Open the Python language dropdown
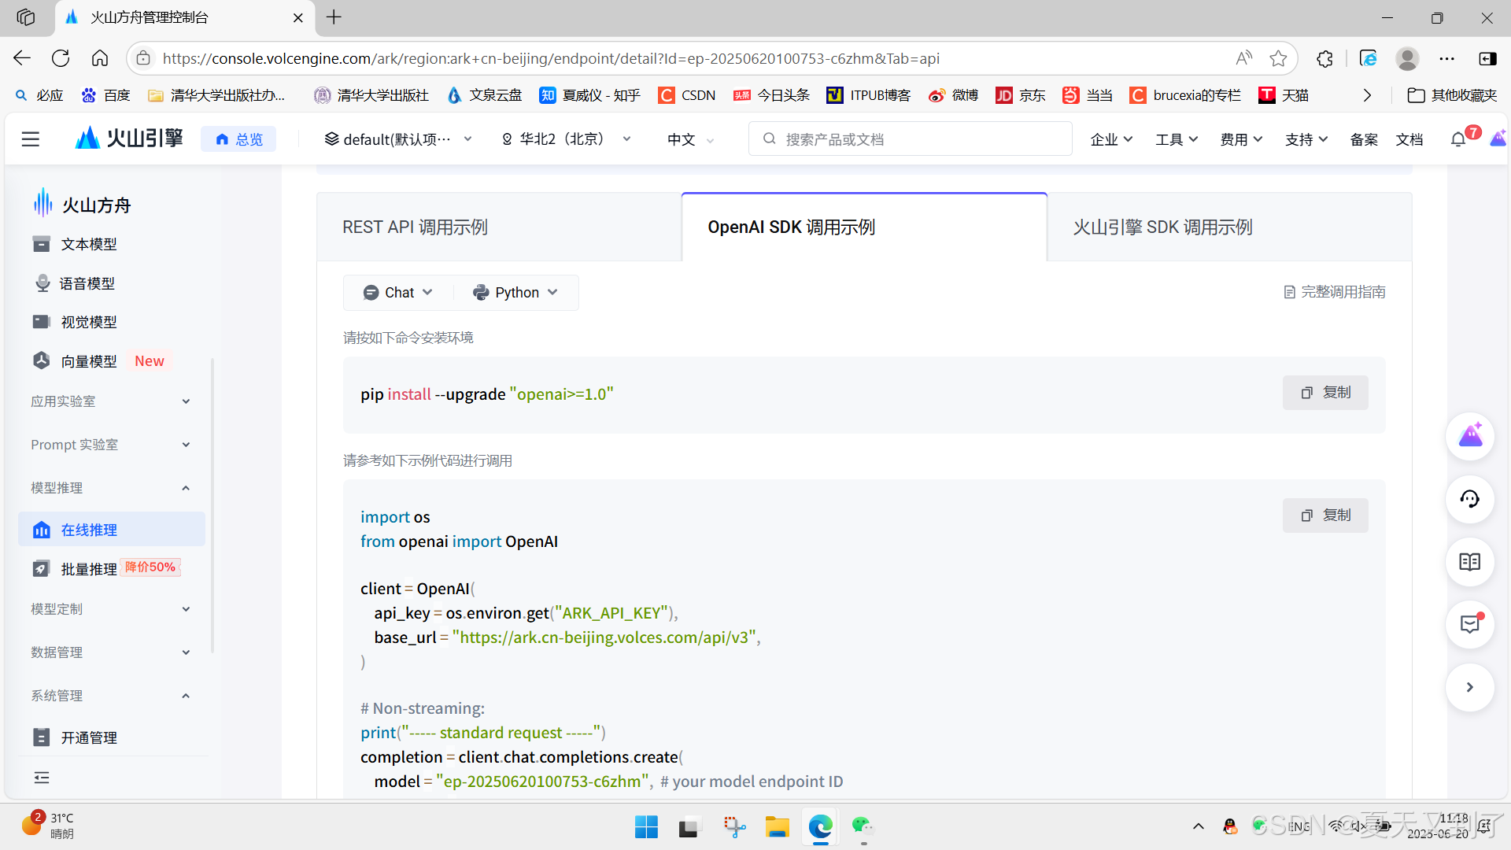The image size is (1511, 850). point(515,293)
